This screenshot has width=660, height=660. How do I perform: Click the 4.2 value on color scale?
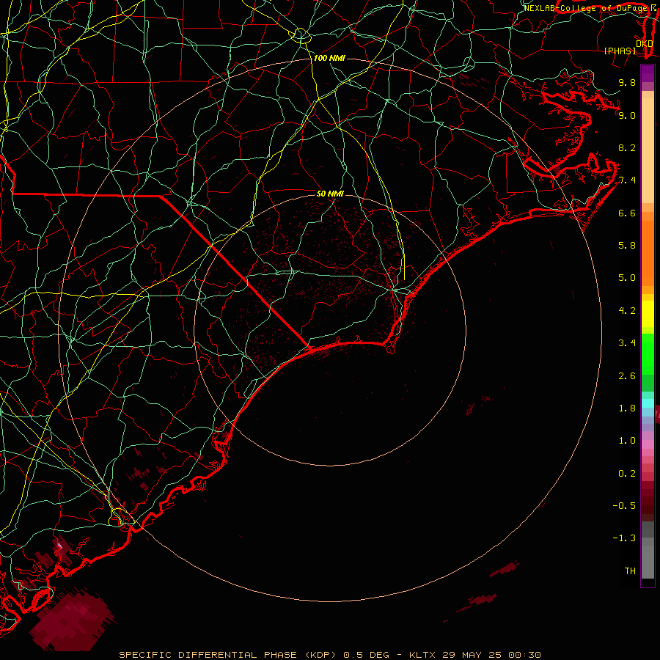point(627,311)
